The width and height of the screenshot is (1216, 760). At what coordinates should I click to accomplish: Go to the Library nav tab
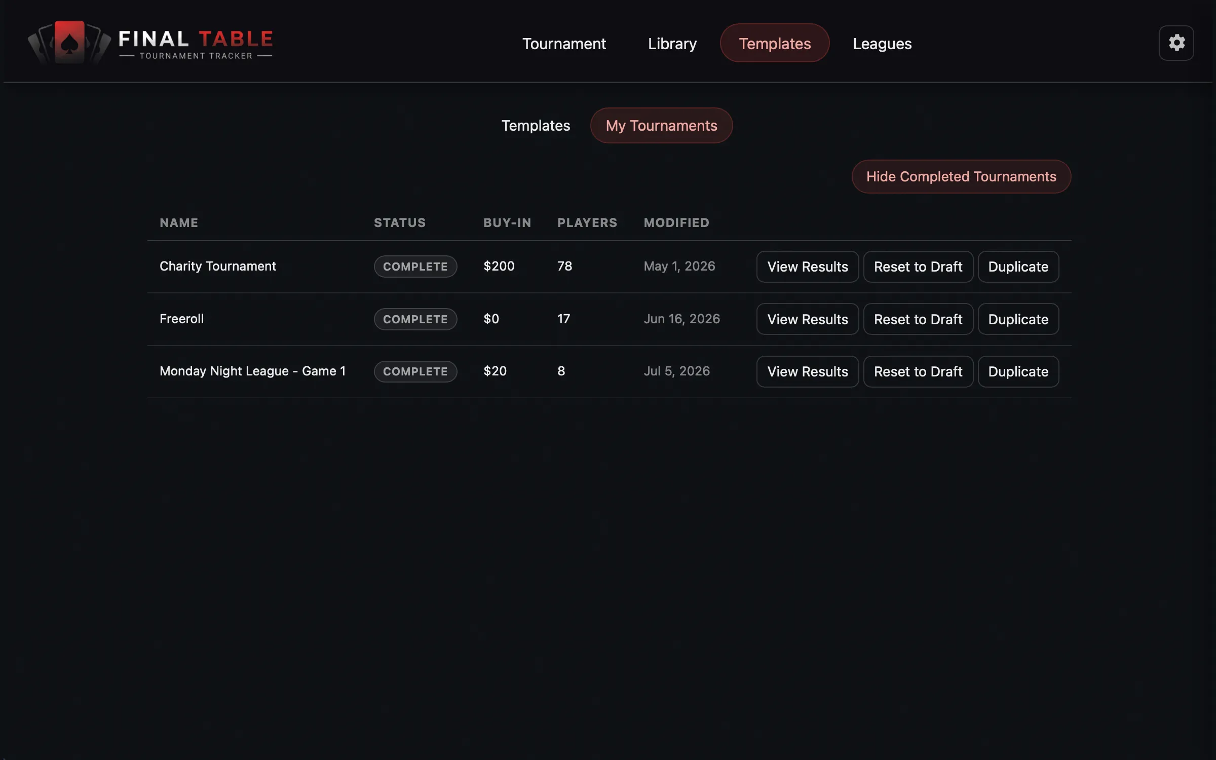[672, 44]
